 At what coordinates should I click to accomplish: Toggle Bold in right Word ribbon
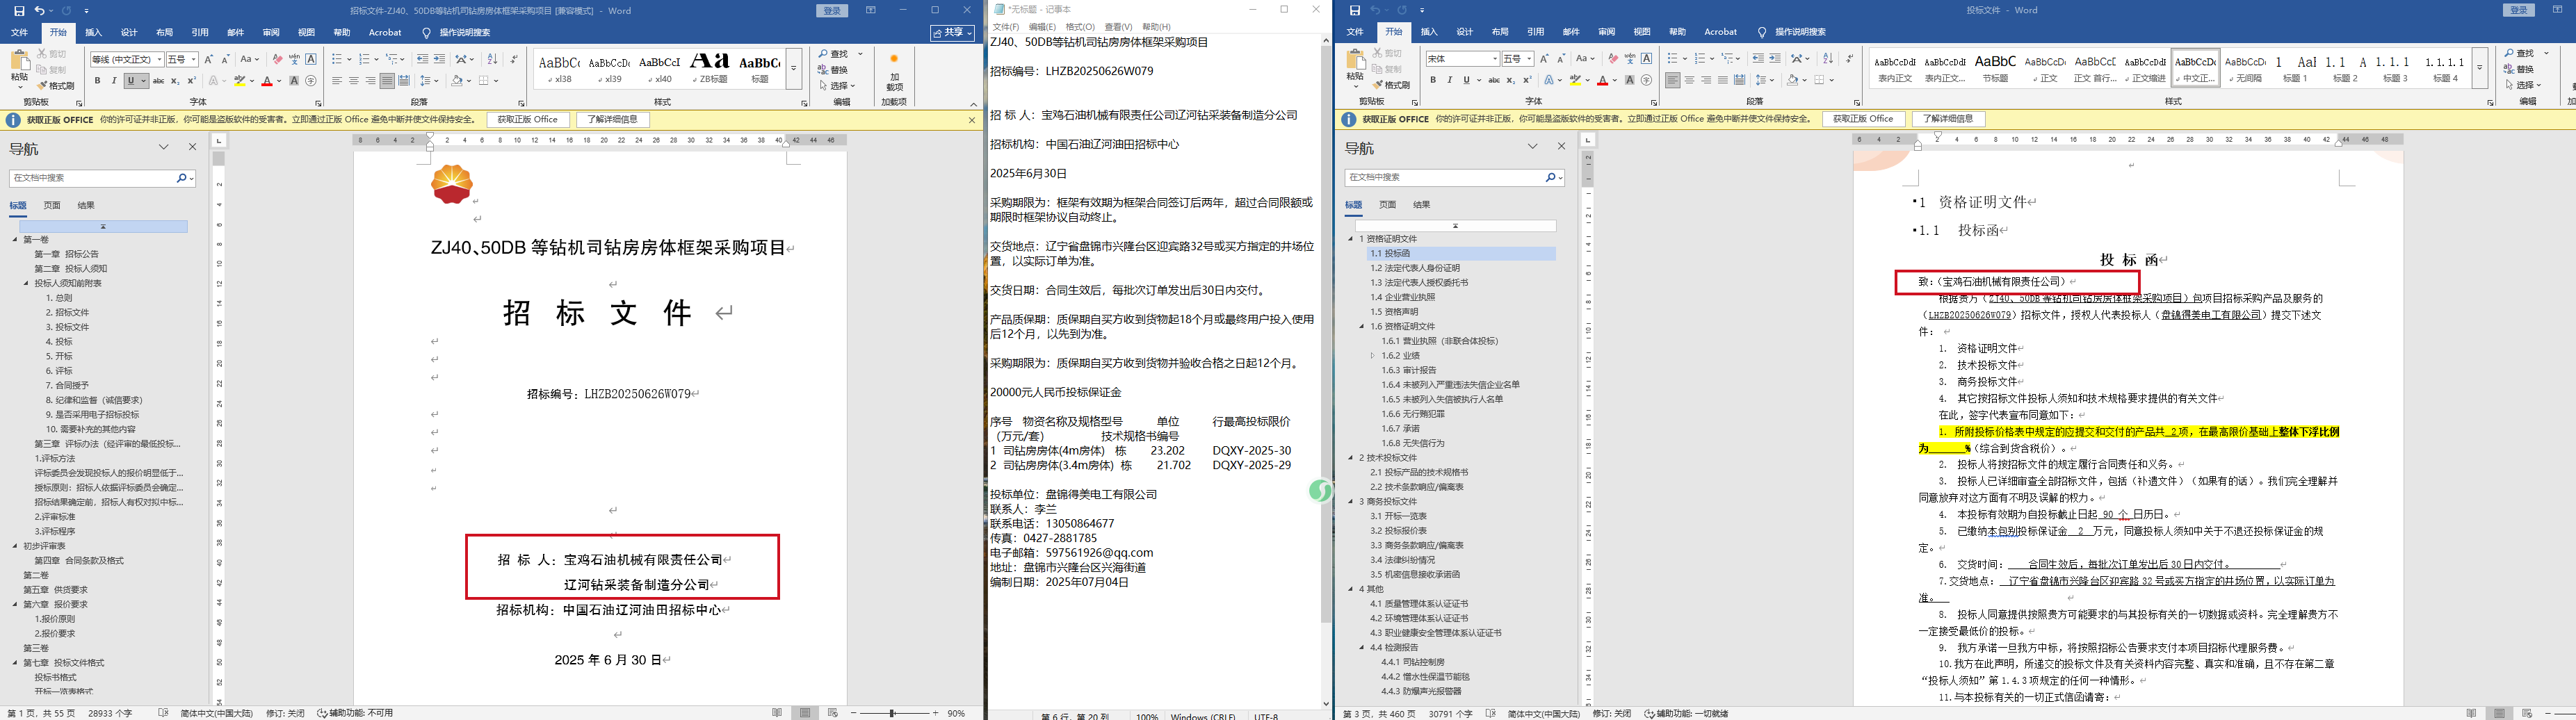coord(1433,80)
